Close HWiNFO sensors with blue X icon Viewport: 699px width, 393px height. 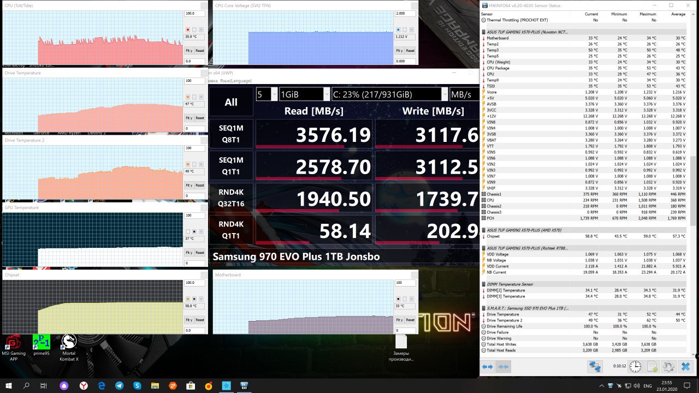[686, 367]
